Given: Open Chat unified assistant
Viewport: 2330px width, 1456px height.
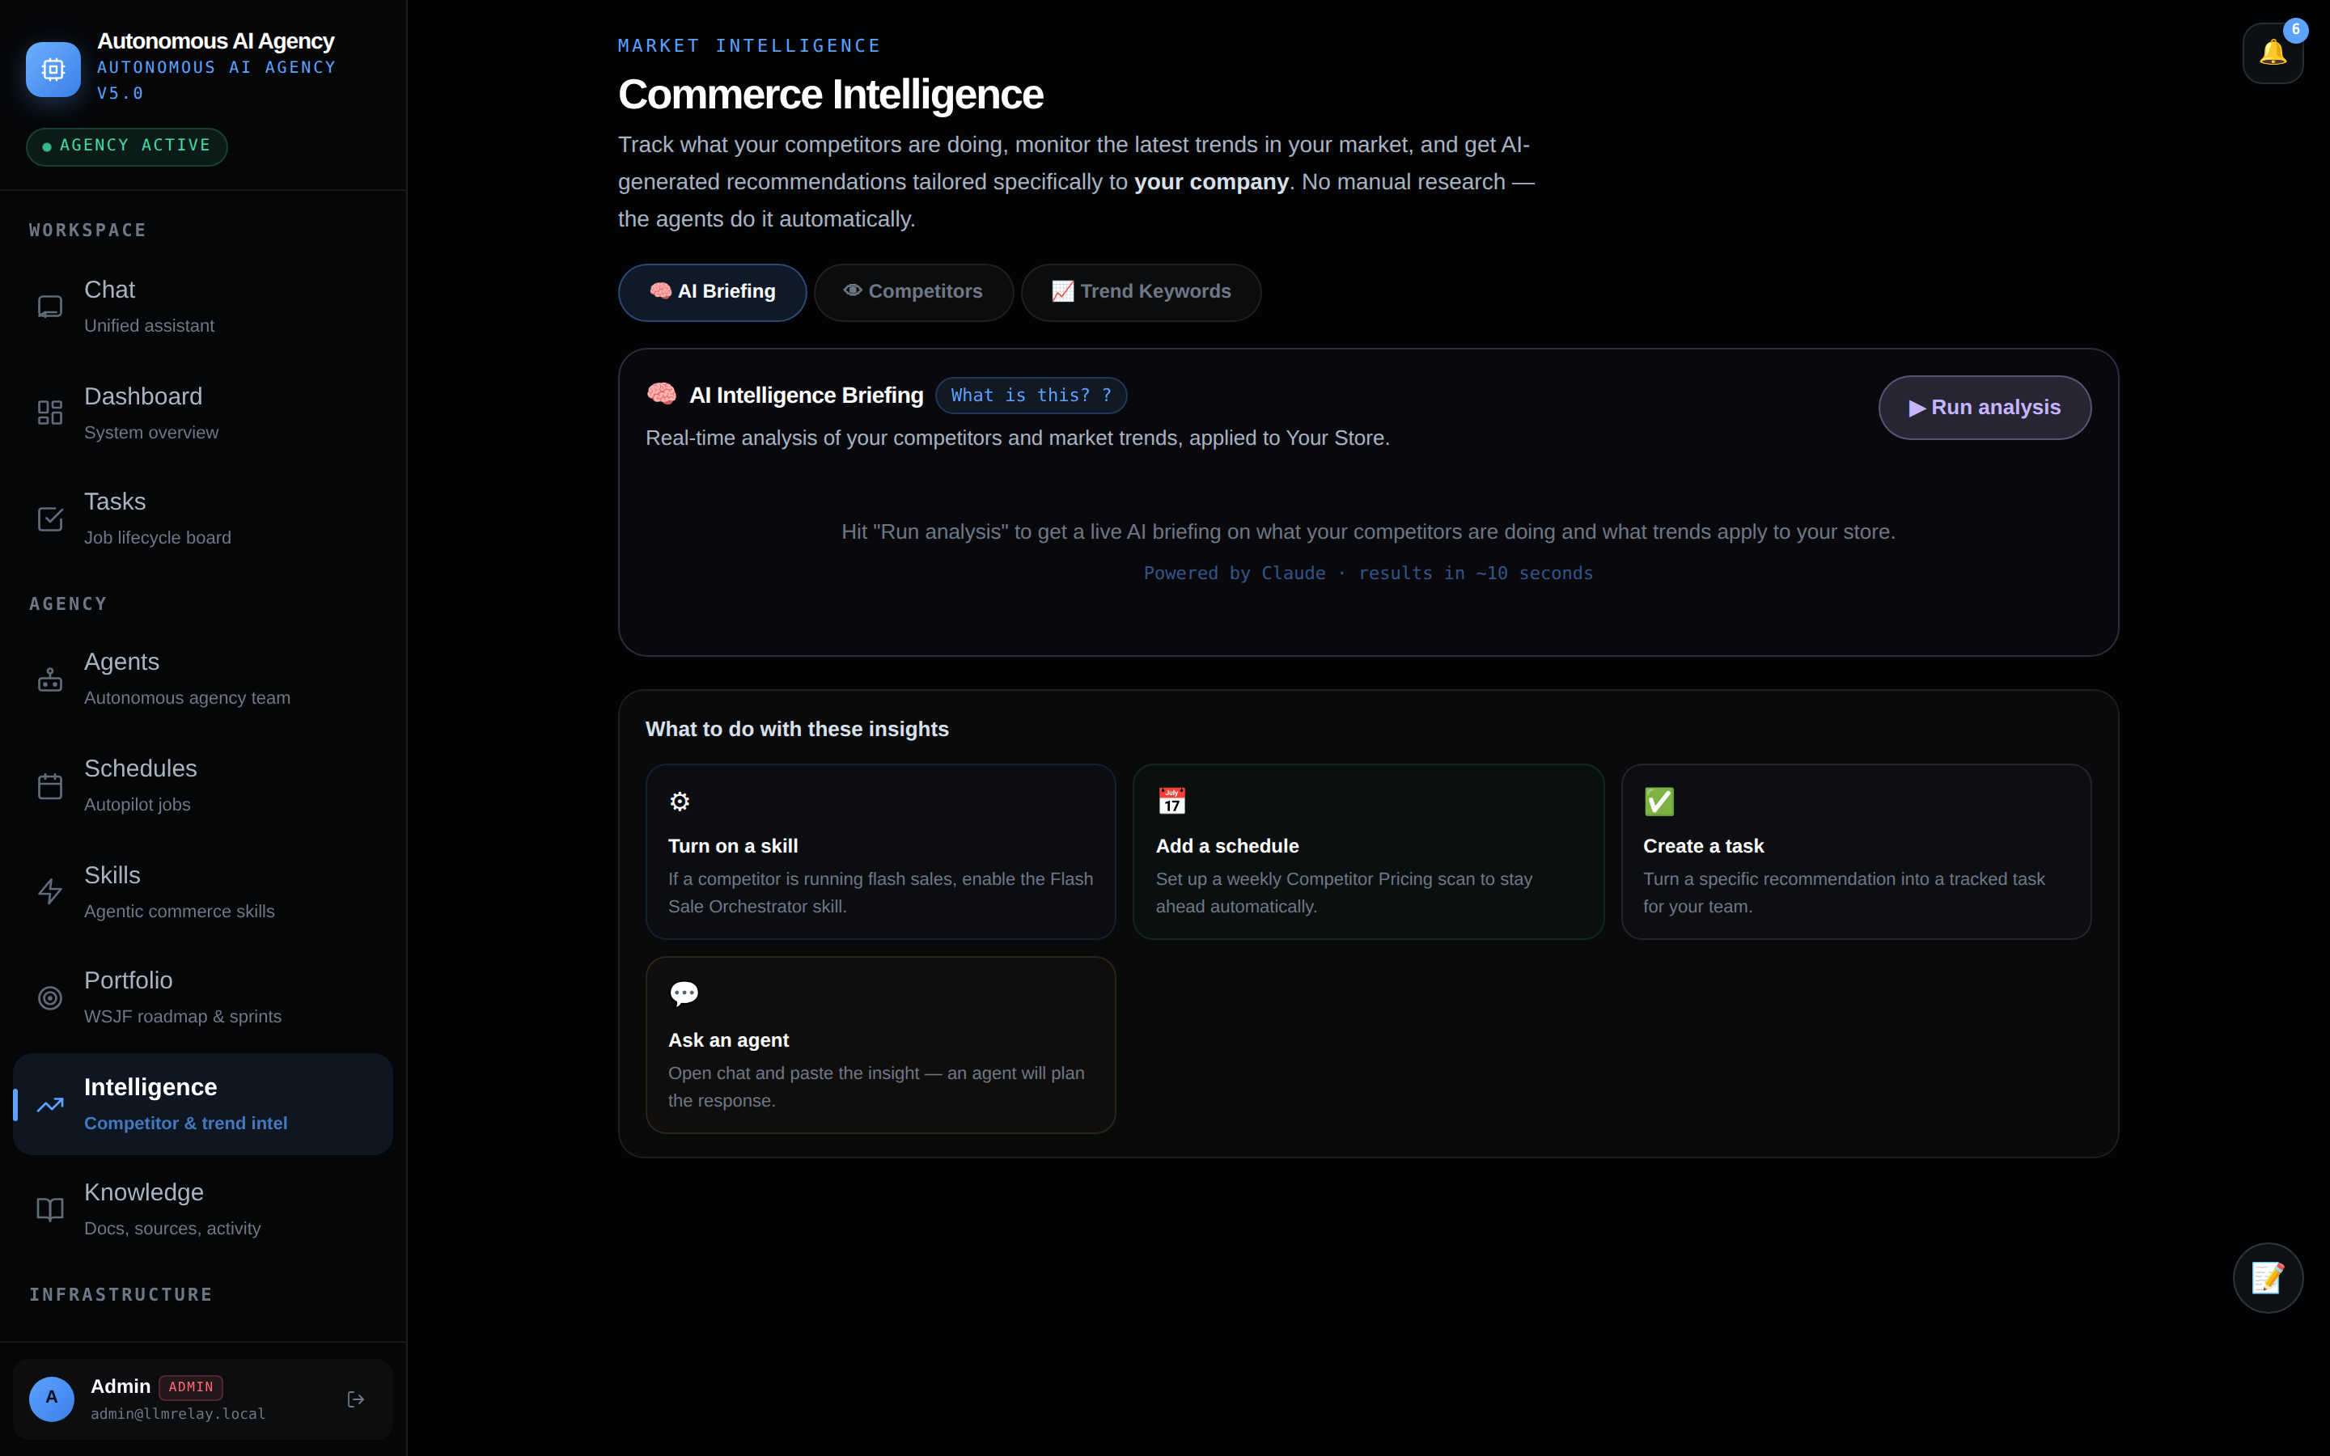Looking at the screenshot, I should tap(203, 307).
